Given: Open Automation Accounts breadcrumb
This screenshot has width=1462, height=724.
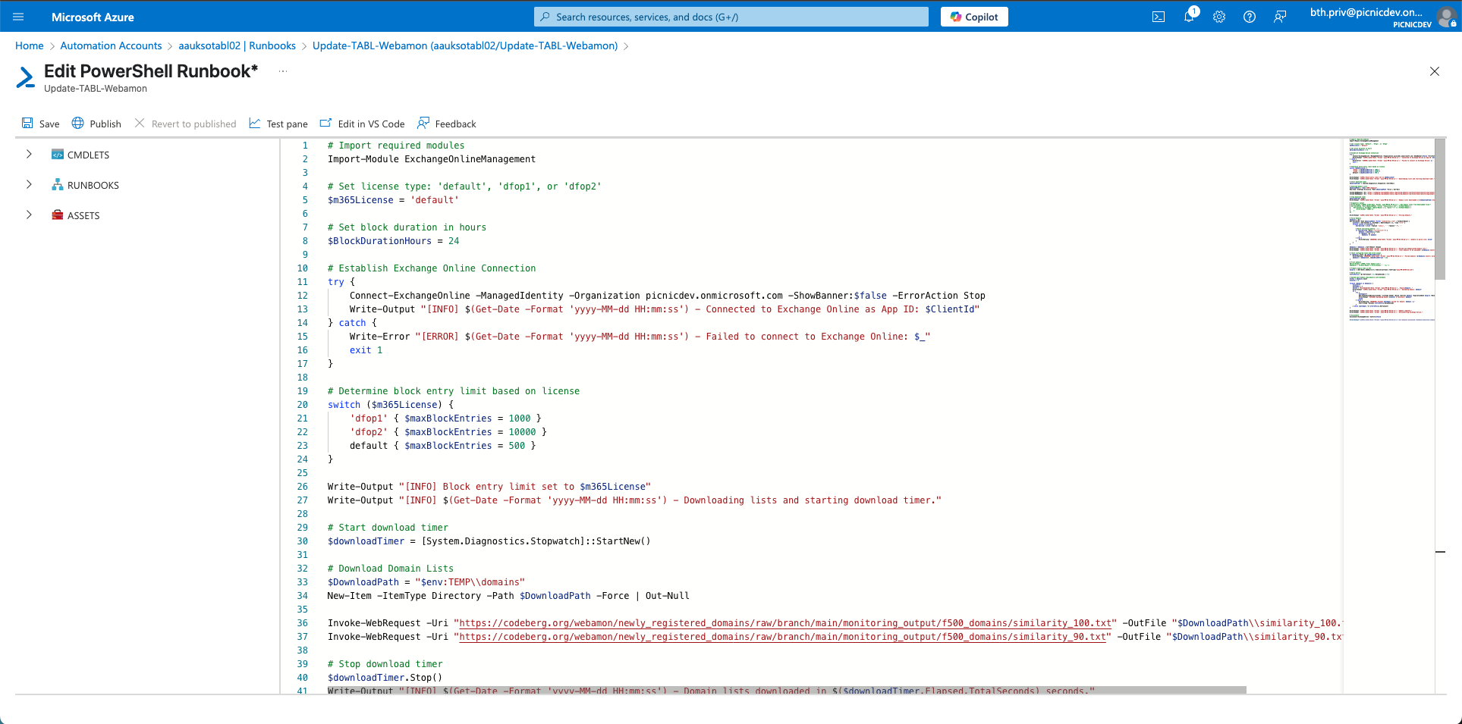Looking at the screenshot, I should [x=111, y=45].
